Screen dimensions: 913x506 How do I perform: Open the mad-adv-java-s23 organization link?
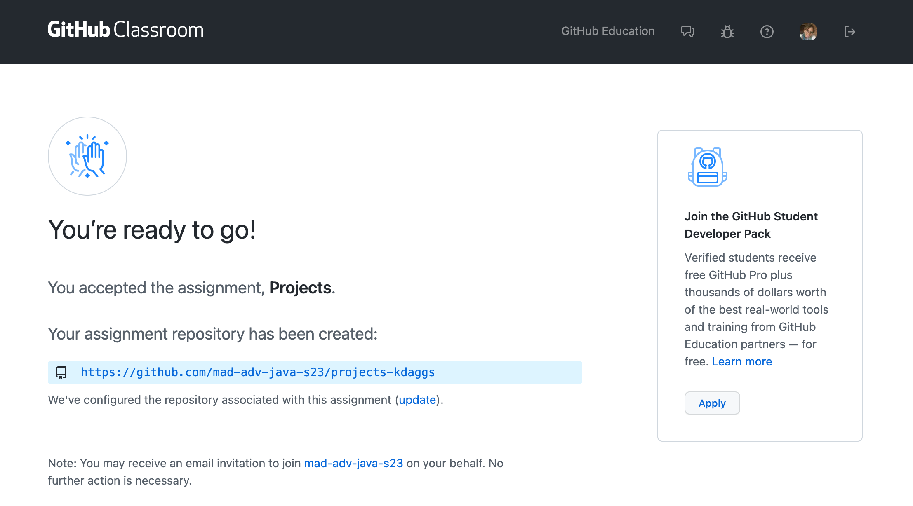pyautogui.click(x=353, y=463)
